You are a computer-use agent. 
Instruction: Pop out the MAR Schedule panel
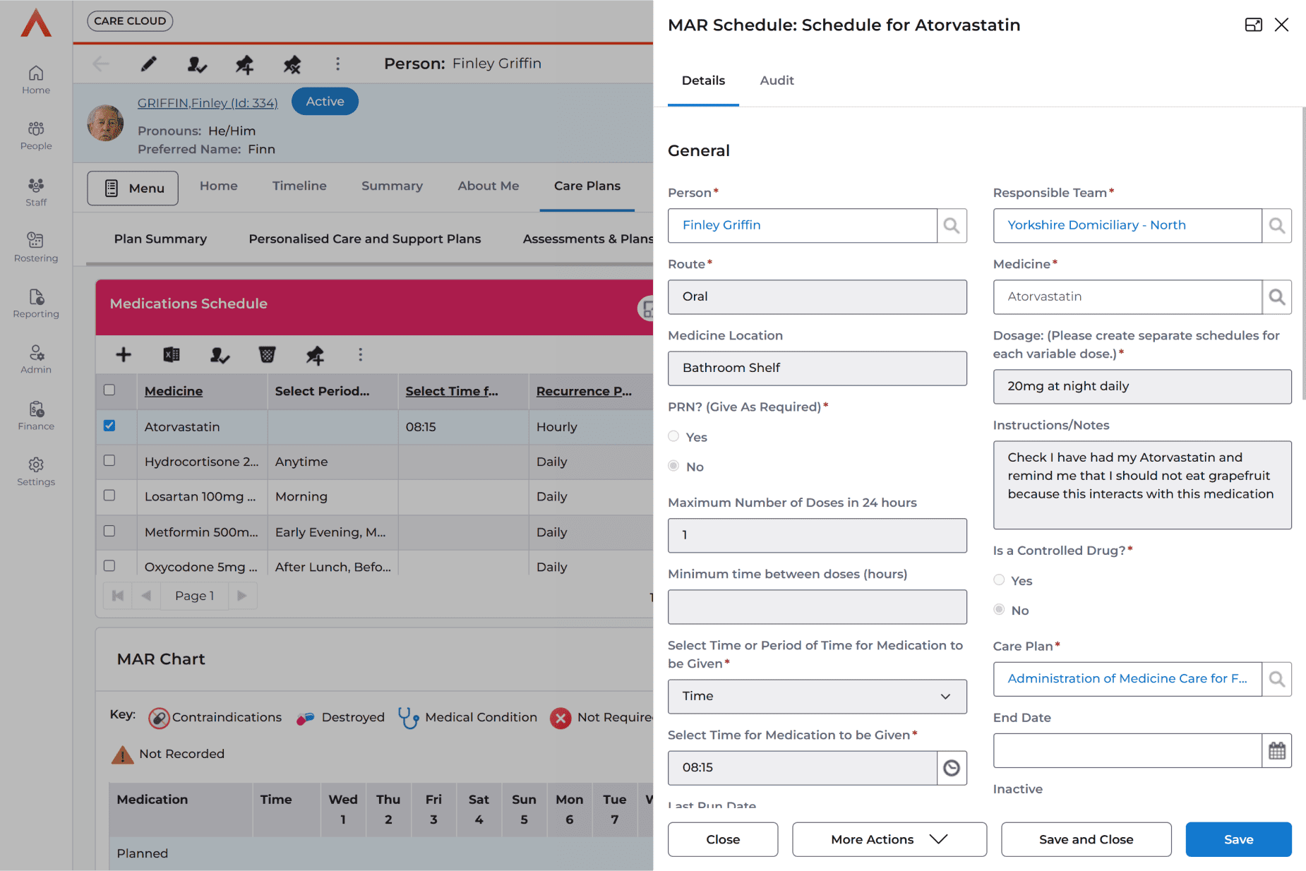click(1253, 25)
